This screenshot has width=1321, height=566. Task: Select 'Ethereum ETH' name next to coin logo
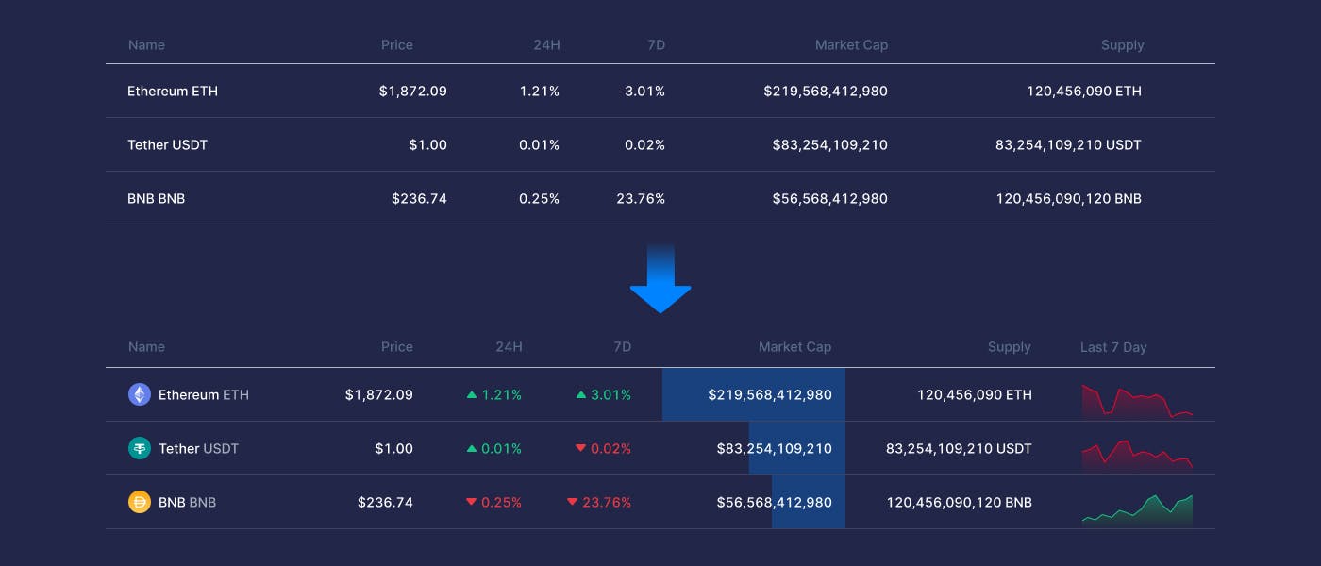(x=204, y=395)
